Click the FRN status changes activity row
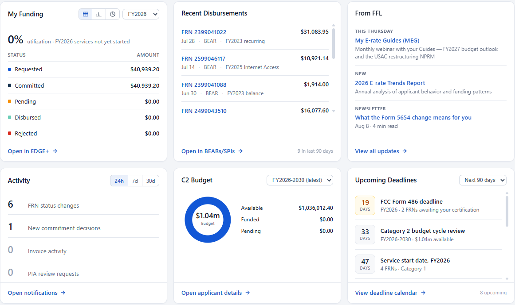 click(83, 205)
